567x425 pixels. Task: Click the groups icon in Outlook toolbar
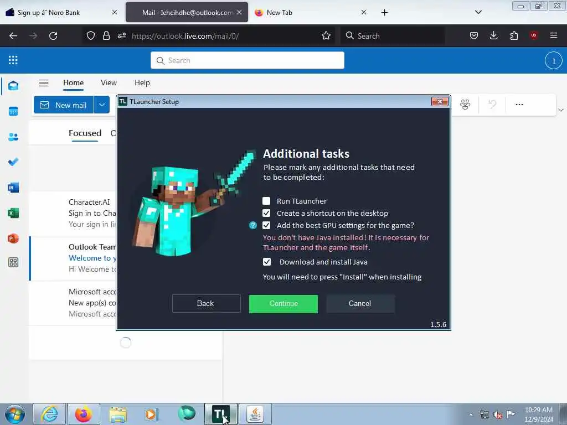465,105
